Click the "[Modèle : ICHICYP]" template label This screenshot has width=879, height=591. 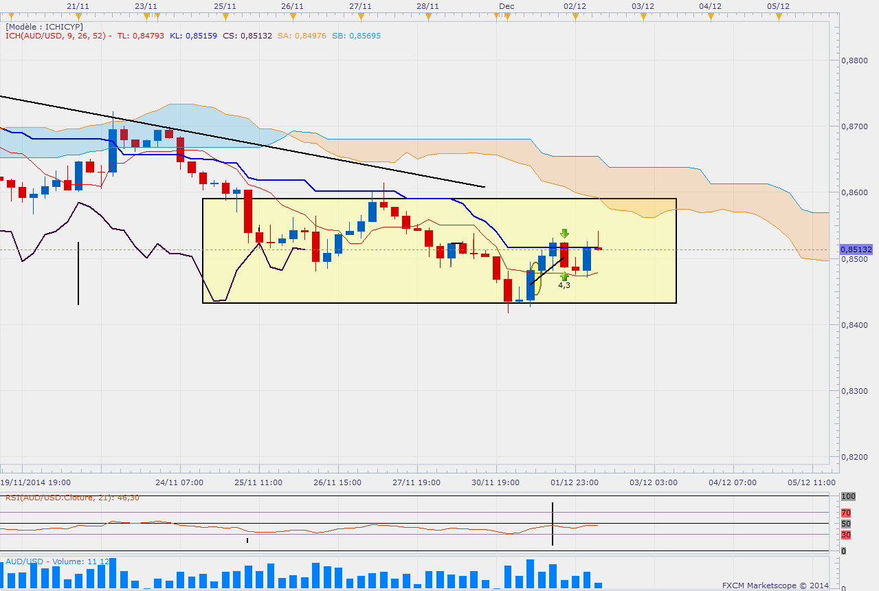(x=44, y=27)
